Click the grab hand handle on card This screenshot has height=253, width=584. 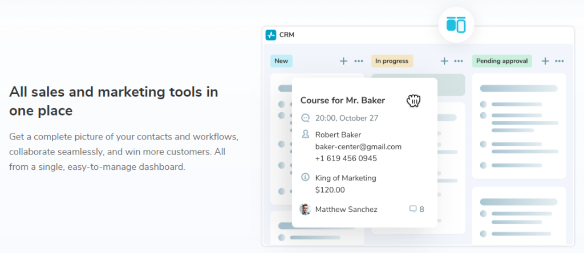pyautogui.click(x=413, y=100)
